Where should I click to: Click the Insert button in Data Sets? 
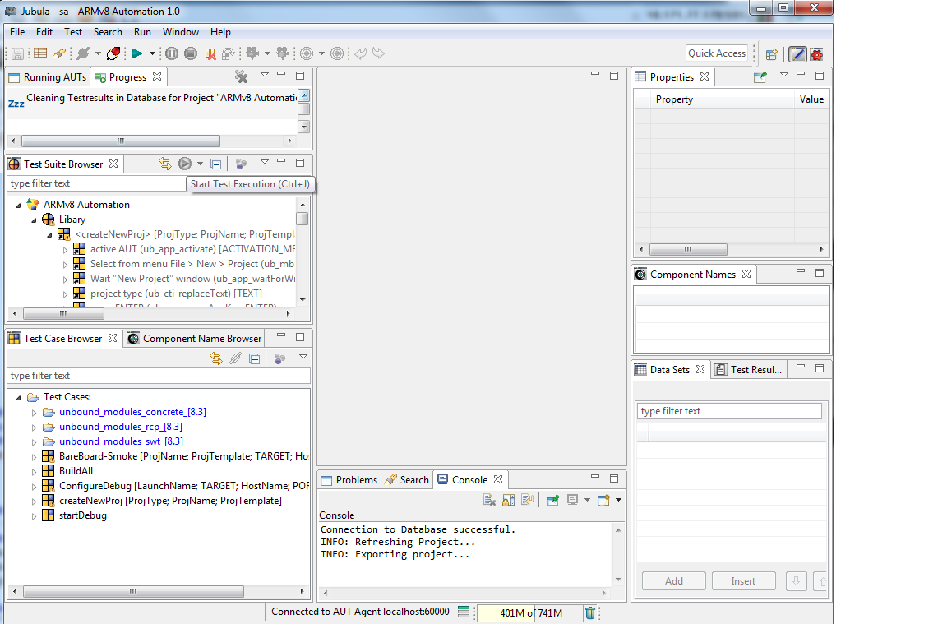point(743,581)
